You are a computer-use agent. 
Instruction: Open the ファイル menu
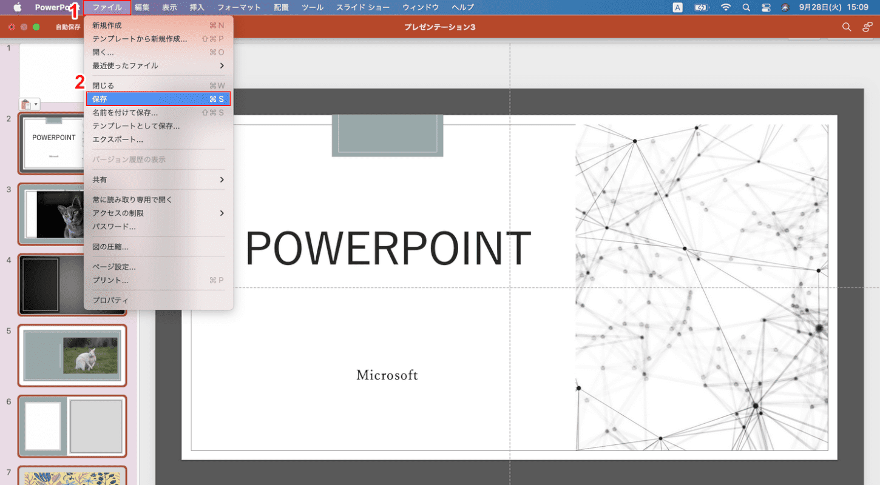click(107, 7)
